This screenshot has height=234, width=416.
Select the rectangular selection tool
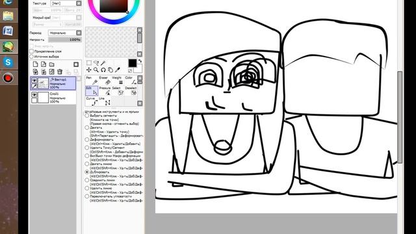(x=89, y=63)
